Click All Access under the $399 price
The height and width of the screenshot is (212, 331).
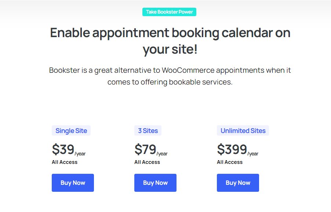(230, 162)
